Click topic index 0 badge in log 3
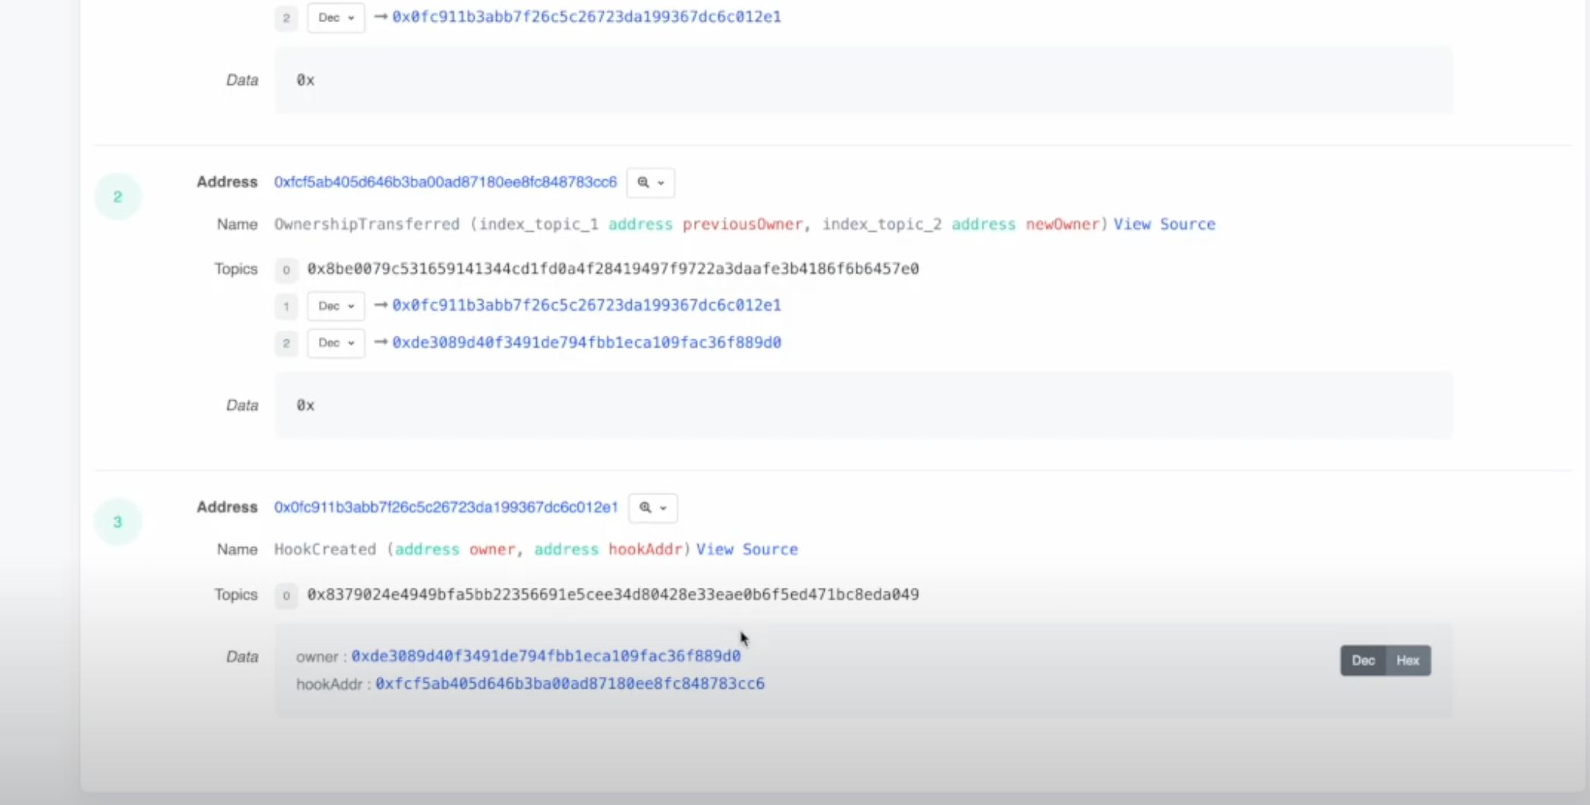Image resolution: width=1590 pixels, height=805 pixels. 286,595
